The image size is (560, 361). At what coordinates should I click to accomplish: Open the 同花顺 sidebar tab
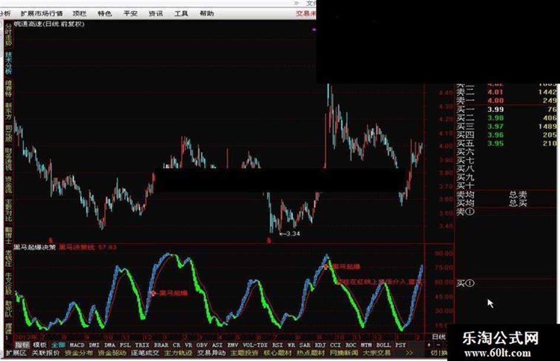click(x=8, y=134)
